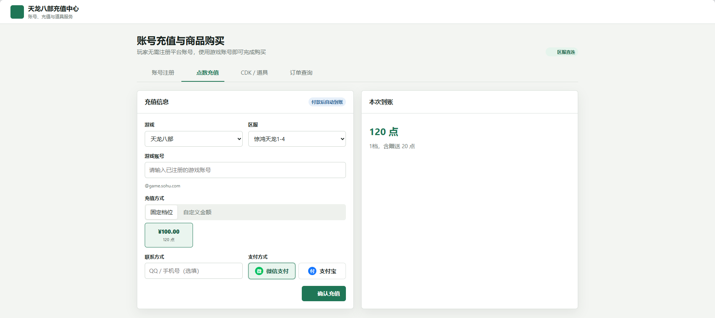The height and width of the screenshot is (318, 715).
Task: Click the Alipay blue icon
Action: (x=312, y=271)
